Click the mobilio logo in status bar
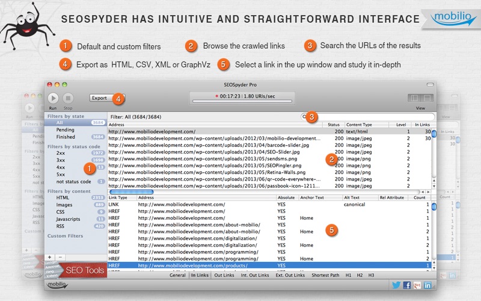Viewport: 481px width, 301px height. pos(57,285)
